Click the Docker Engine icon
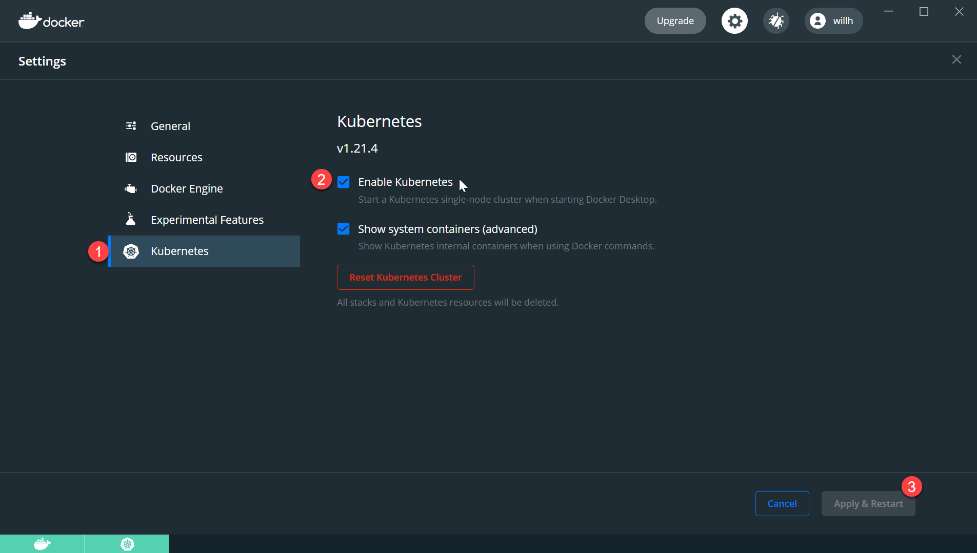The image size is (977, 553). 131,189
